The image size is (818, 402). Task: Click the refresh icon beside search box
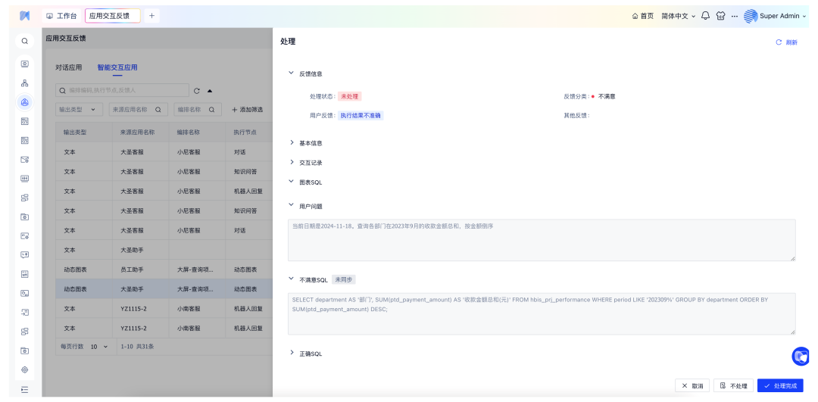point(197,91)
